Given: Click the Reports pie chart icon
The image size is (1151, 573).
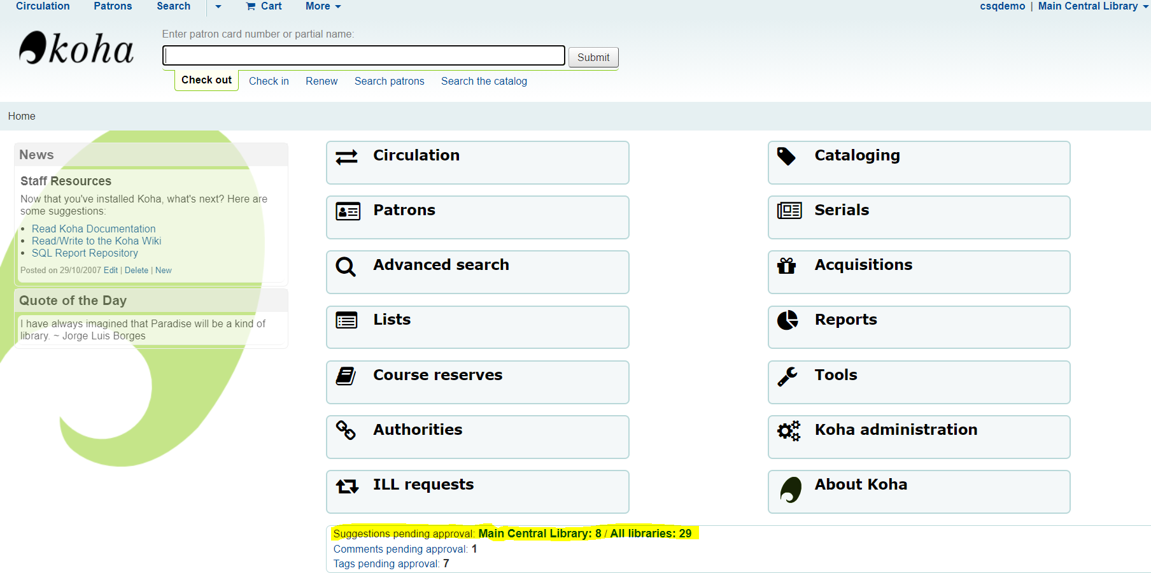Looking at the screenshot, I should (787, 320).
